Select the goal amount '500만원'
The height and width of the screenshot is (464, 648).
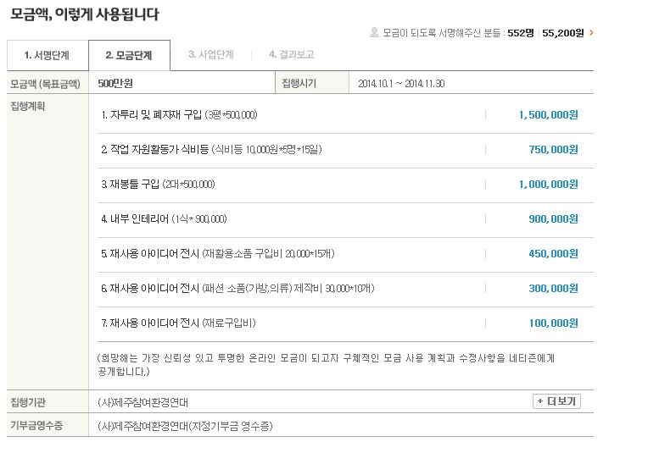(115, 84)
